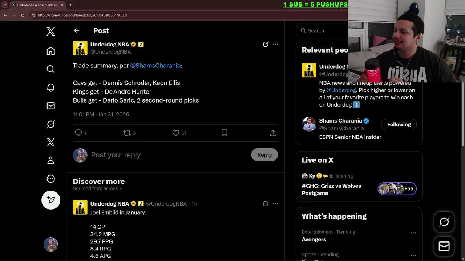Click the X logo at top of sidebar
Image resolution: width=465 pixels, height=261 pixels.
click(51, 32)
